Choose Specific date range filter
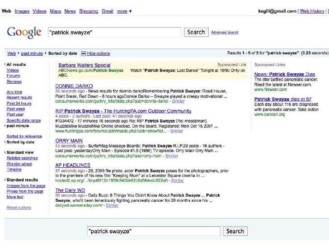This screenshot has height=247, width=329. pyautogui.click(x=23, y=120)
